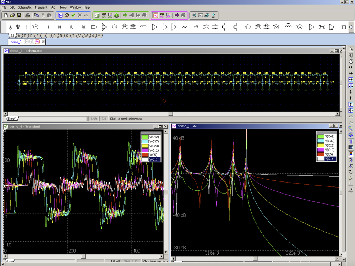Select the resistor component symbol

pos(184,27)
